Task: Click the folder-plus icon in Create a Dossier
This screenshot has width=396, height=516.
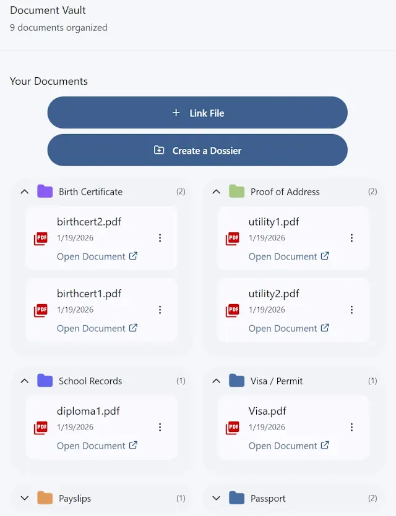Action: [159, 150]
